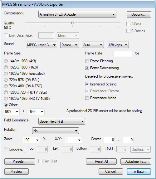Click the Top cropping value field
Viewport: 156px width, 179px height.
pyautogui.click(x=42, y=149)
